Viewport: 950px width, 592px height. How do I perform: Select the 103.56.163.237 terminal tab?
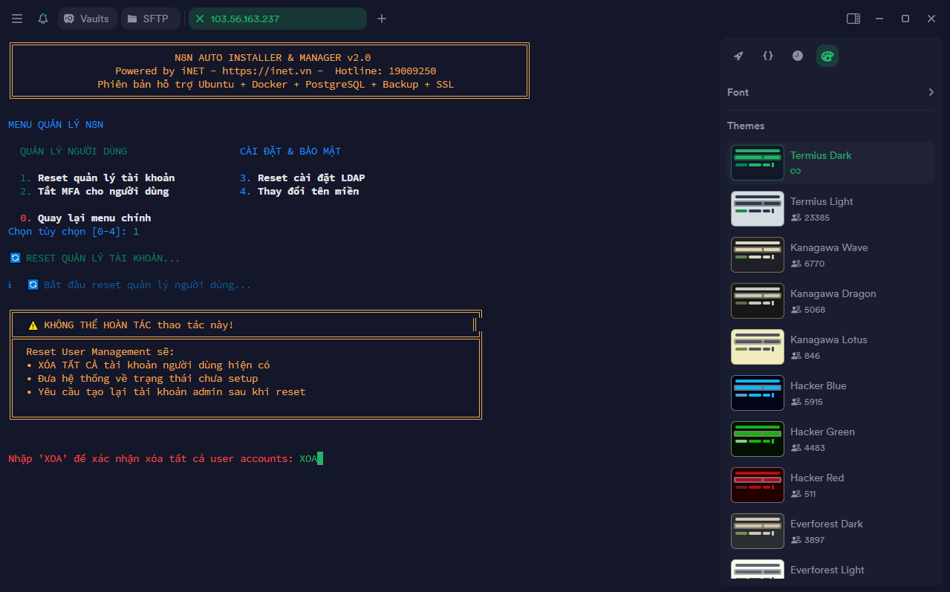pos(278,19)
